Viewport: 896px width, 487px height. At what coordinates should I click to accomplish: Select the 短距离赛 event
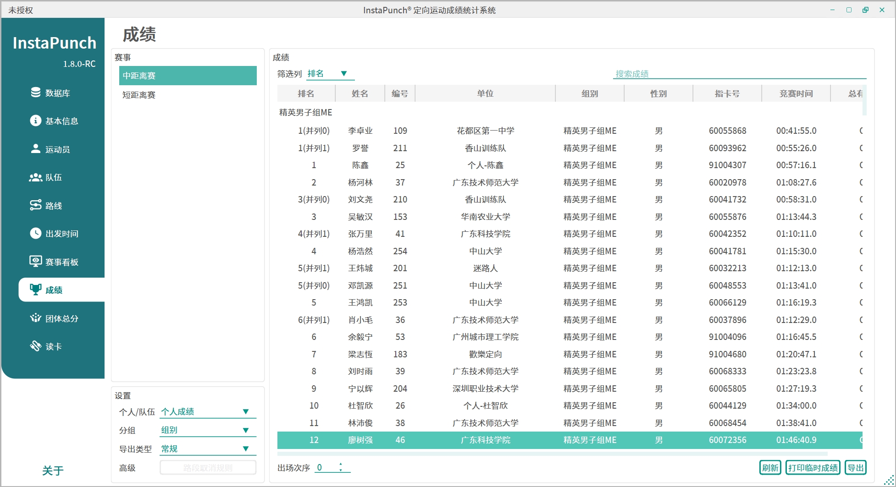(139, 95)
